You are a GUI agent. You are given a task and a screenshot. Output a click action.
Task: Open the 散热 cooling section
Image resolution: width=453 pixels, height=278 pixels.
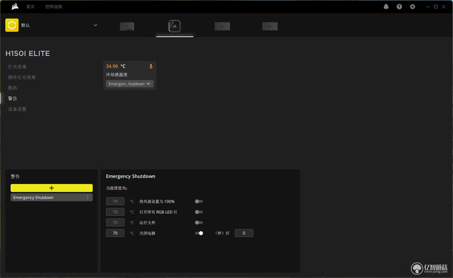pos(12,88)
